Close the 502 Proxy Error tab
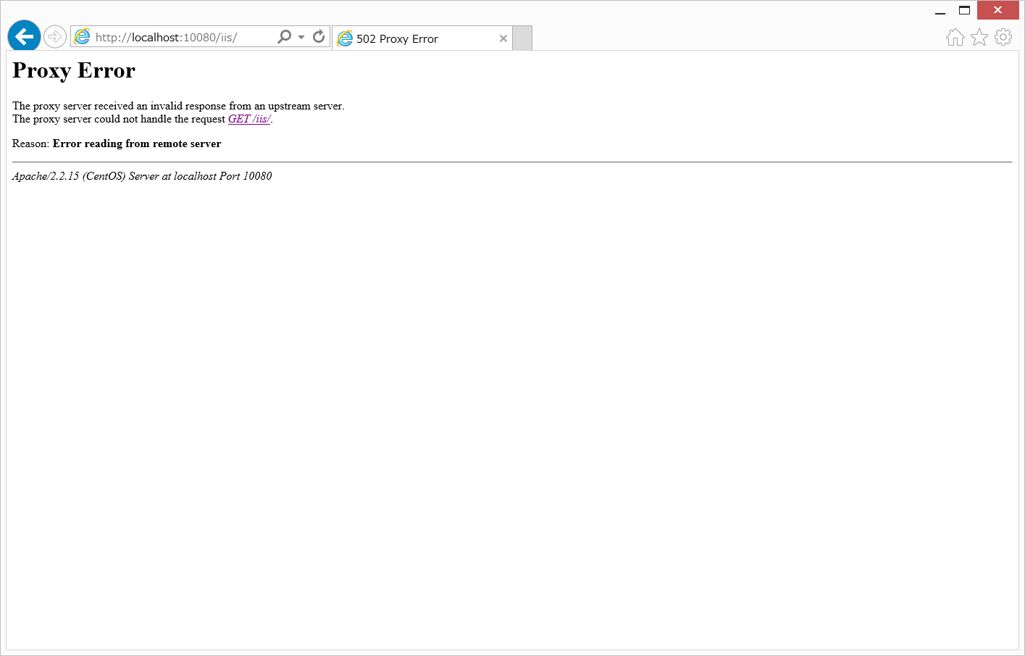 coord(503,38)
